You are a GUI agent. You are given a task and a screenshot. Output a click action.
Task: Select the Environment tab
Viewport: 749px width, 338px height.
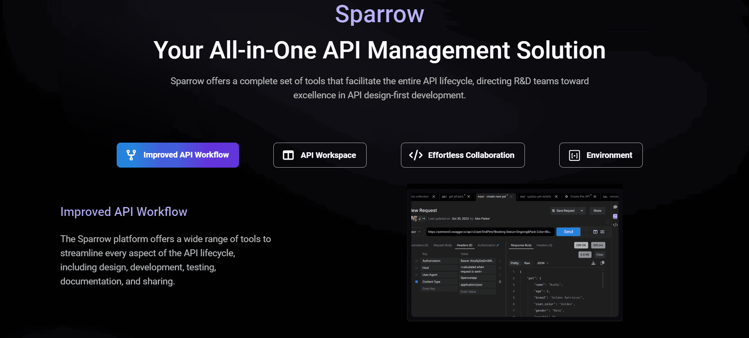(x=601, y=155)
